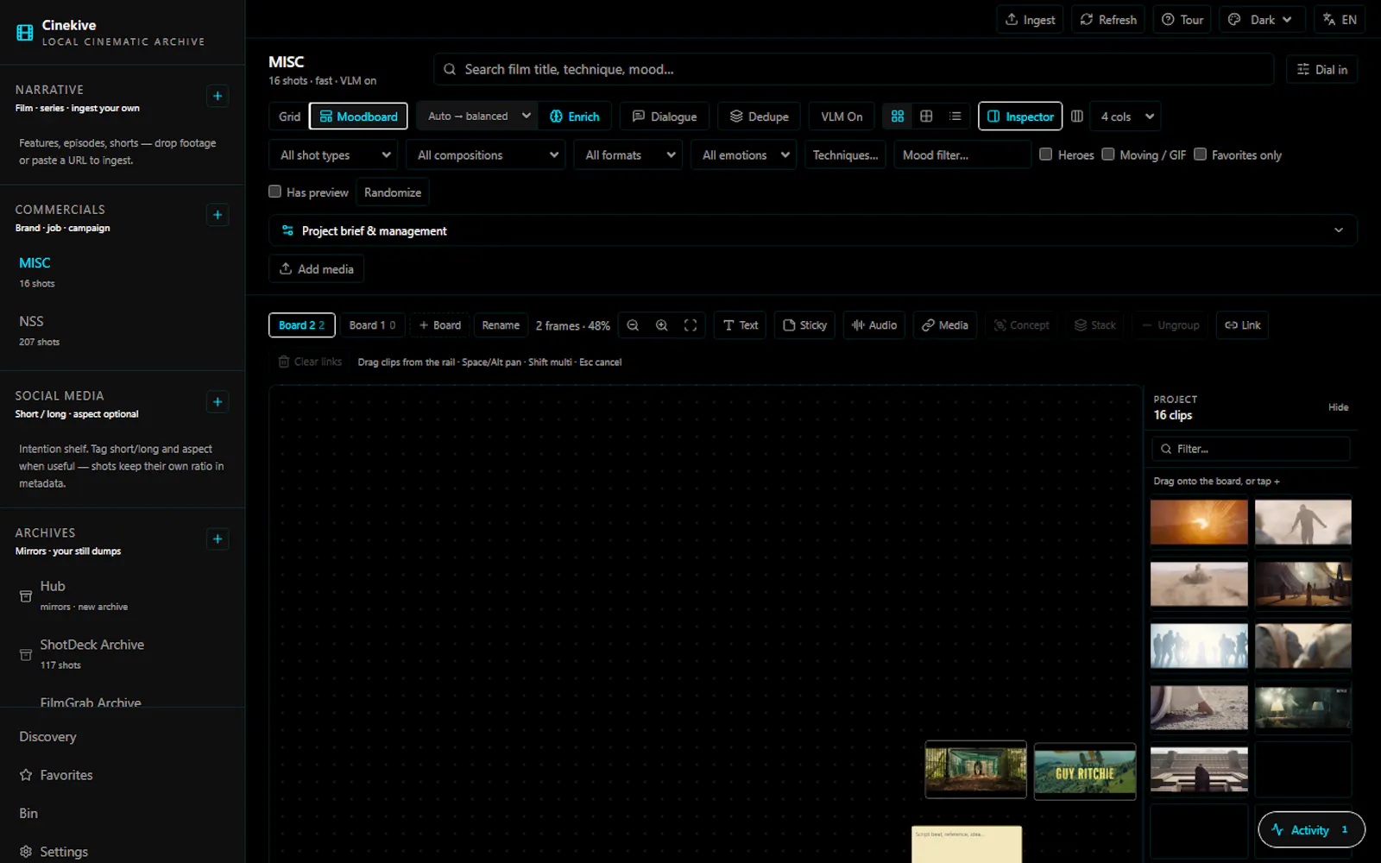Viewport: 1381px width, 863px height.
Task: Open Enrich action
Action: [575, 117]
